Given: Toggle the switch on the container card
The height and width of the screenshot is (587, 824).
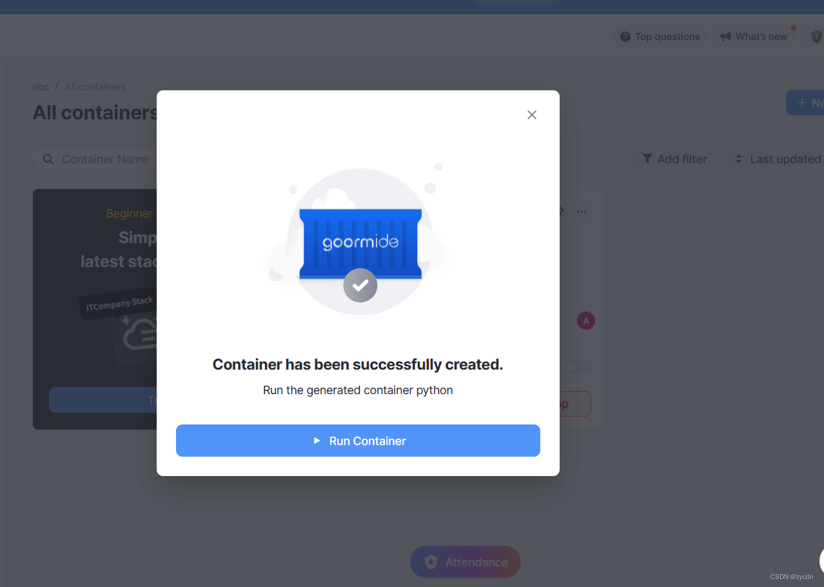Looking at the screenshot, I should pyautogui.click(x=577, y=366).
